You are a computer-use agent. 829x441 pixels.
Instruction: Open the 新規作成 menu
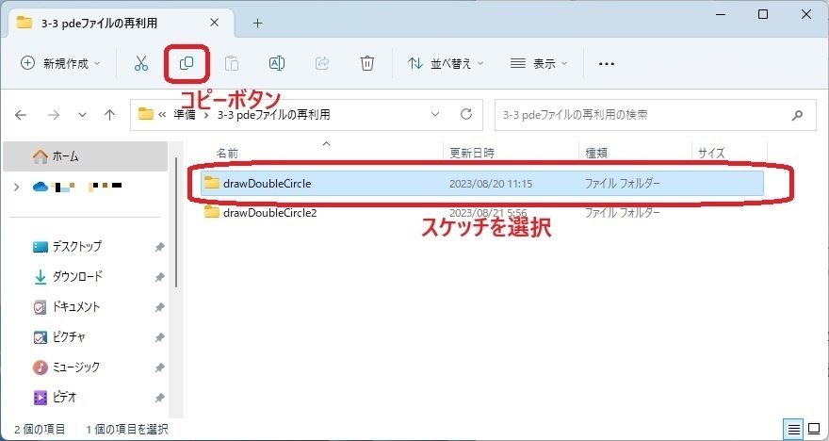coord(60,63)
